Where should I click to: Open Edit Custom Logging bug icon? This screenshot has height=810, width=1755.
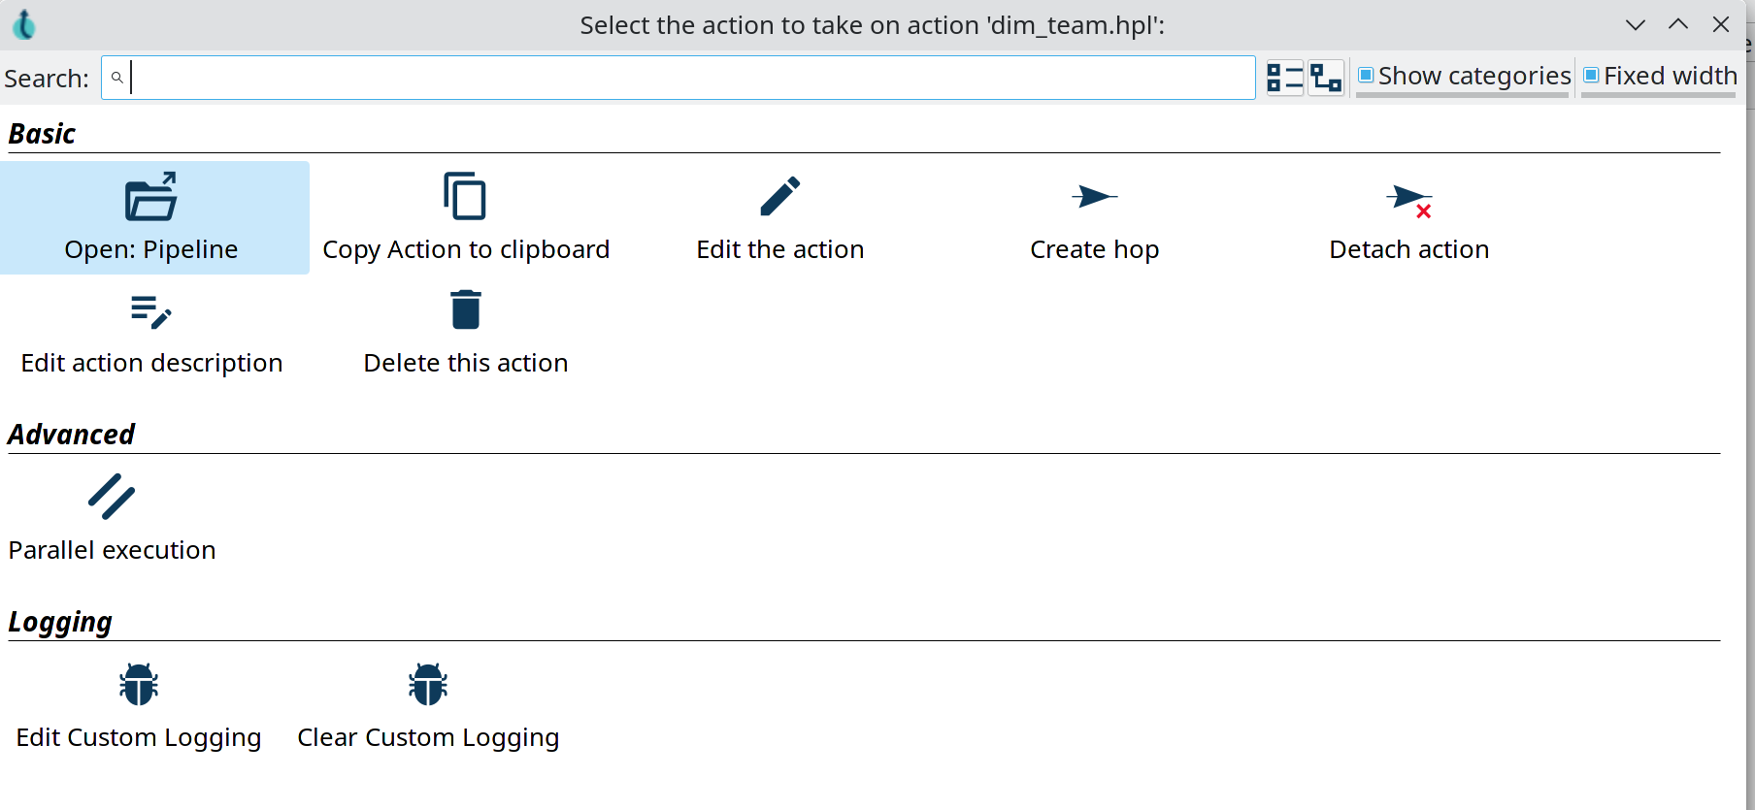[x=139, y=685]
